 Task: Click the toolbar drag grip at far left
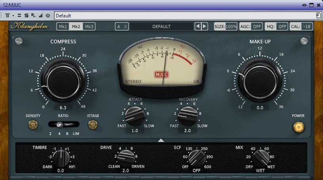point(2,15)
